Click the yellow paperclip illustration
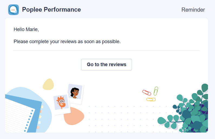 tap(151, 100)
